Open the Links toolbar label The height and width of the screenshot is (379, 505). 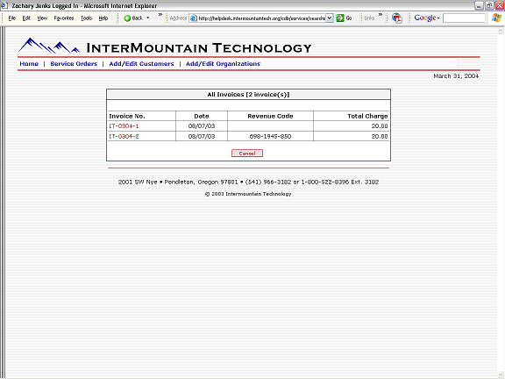click(369, 18)
